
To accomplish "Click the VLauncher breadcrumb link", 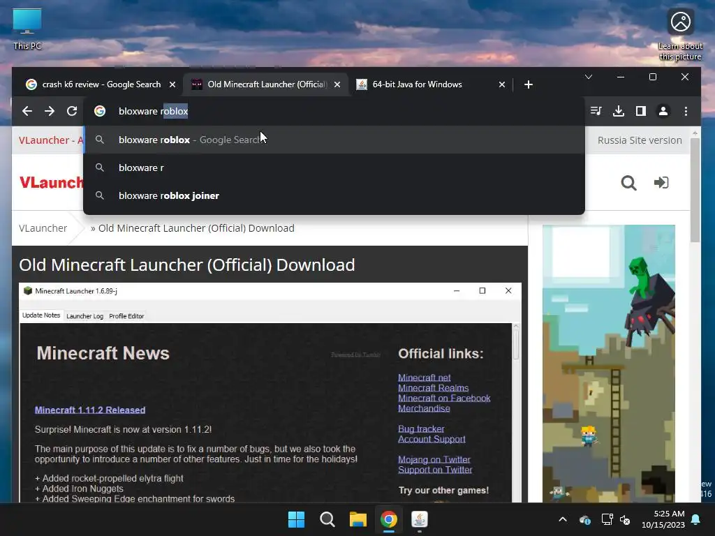I will 43,228.
